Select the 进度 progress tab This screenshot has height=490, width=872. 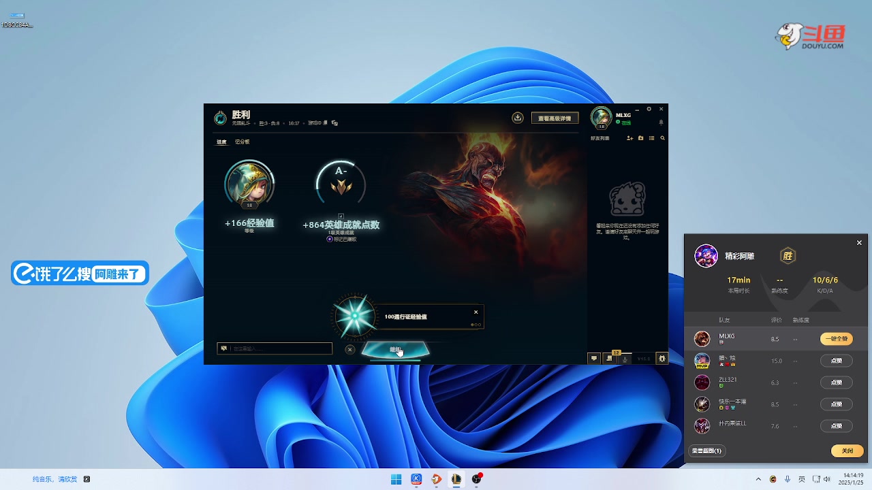click(x=221, y=142)
